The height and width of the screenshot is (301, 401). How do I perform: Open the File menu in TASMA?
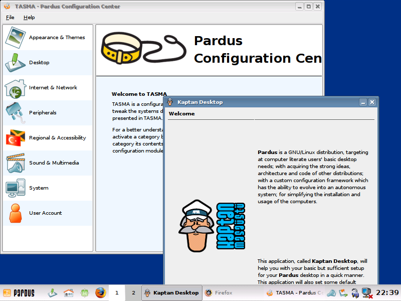(10, 18)
